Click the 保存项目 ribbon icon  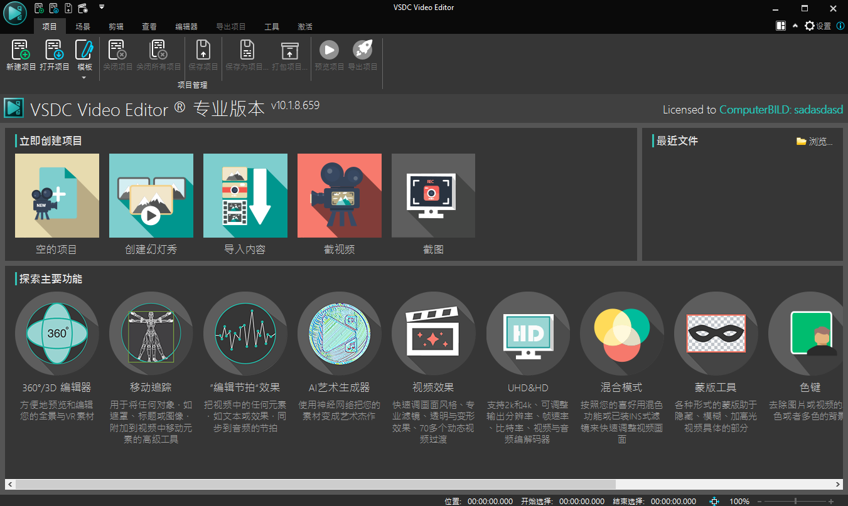pos(203,50)
